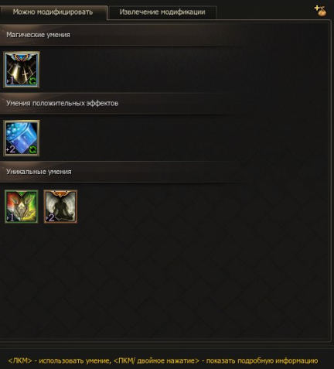The image size is (334, 369).
Task: Click the +1 badge on swords skill
Action: [x=11, y=80]
